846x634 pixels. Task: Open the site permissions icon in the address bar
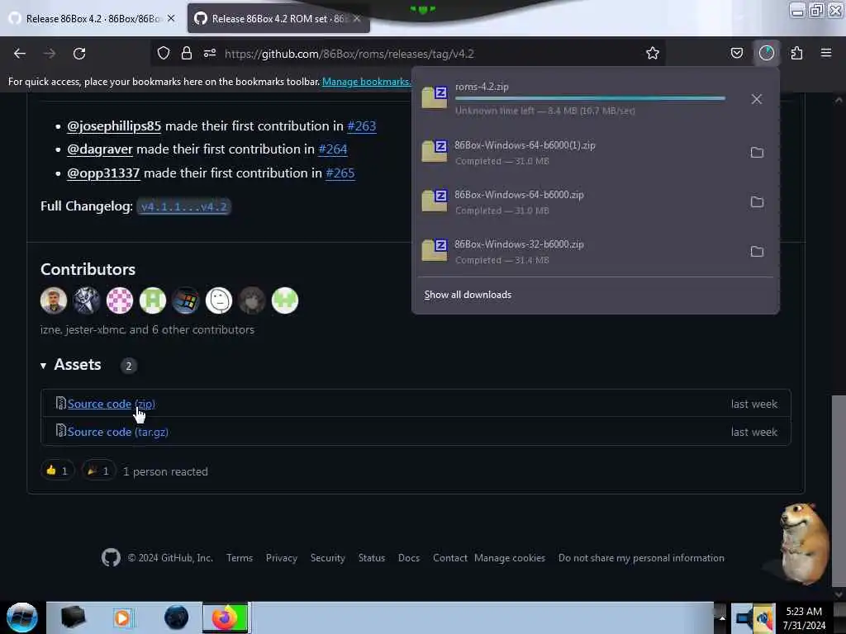[x=210, y=54]
